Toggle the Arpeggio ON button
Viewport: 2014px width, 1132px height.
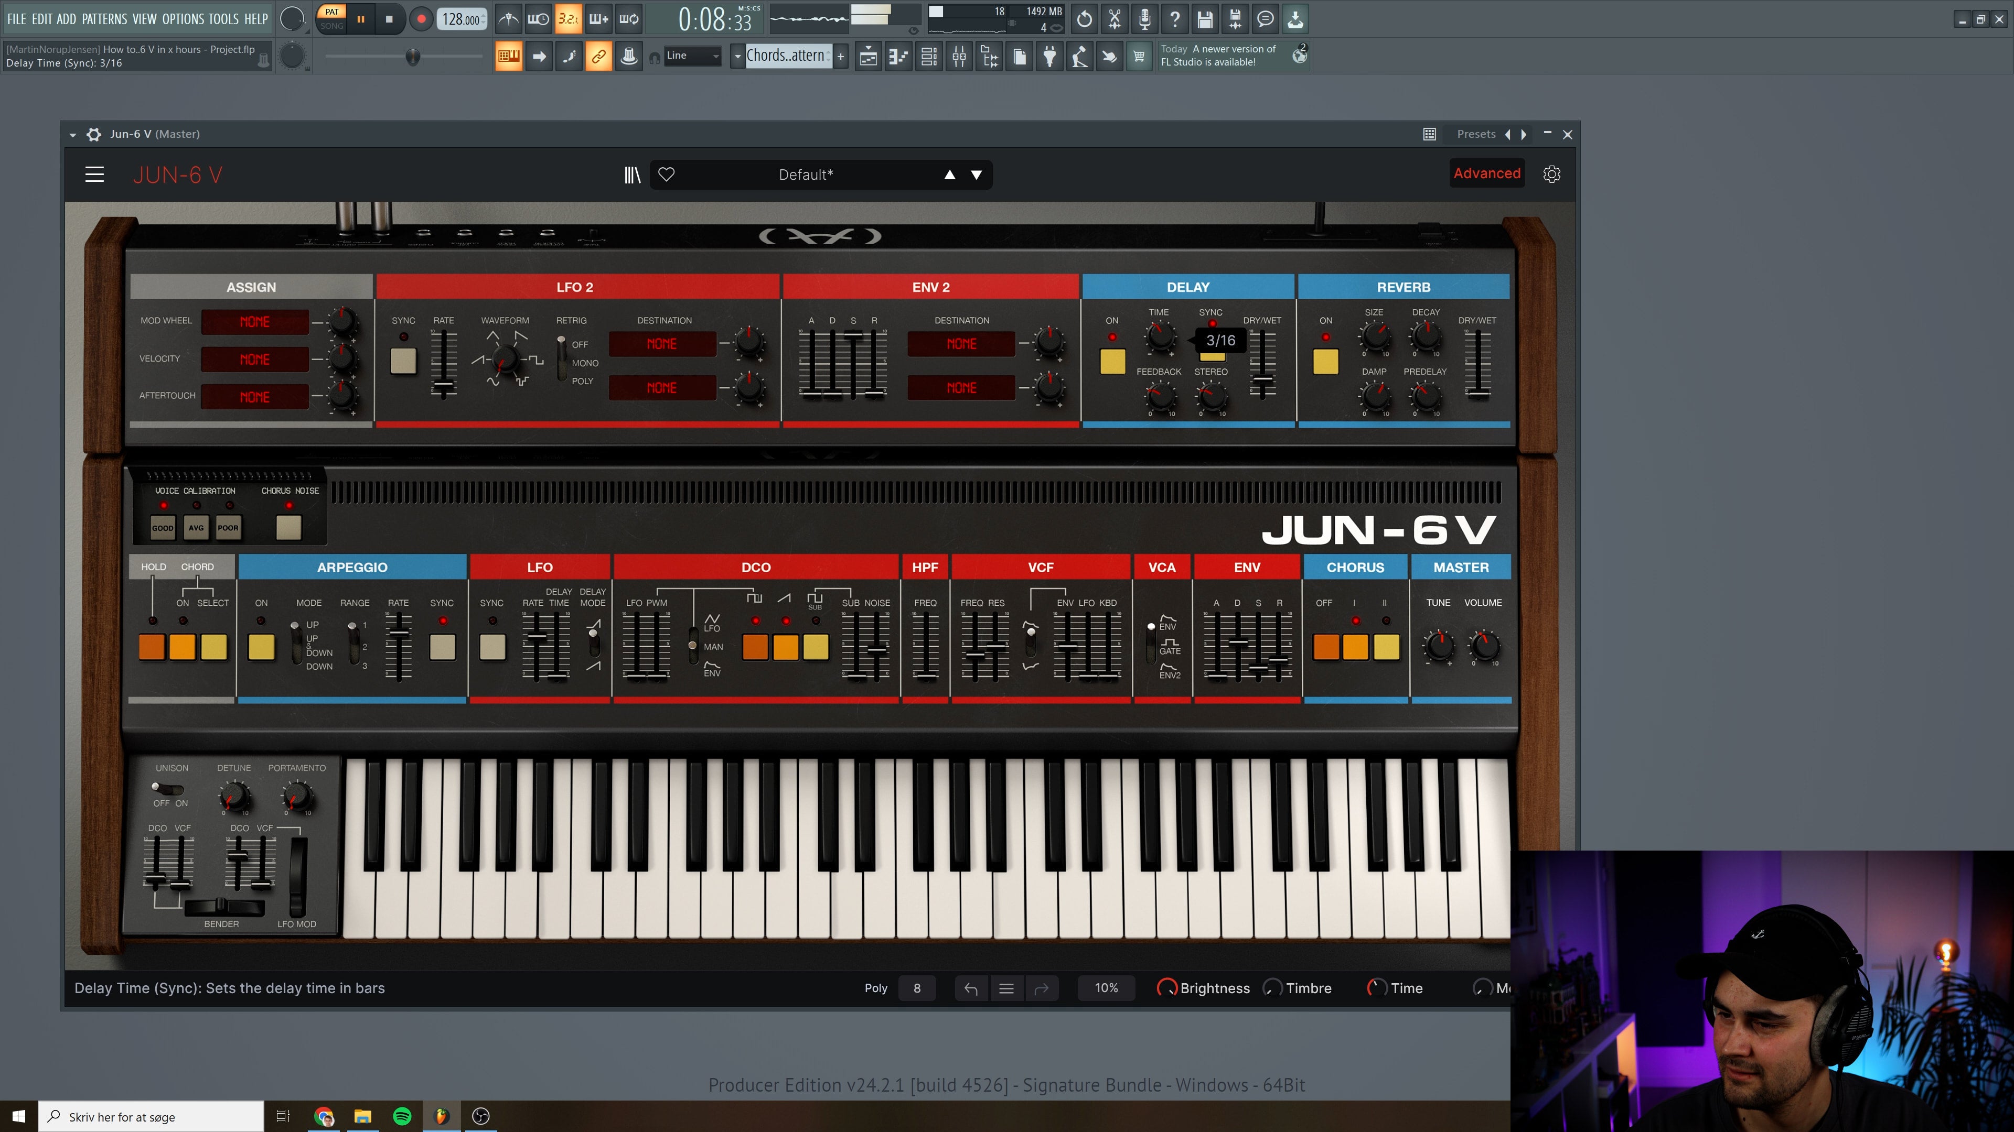pyautogui.click(x=261, y=647)
